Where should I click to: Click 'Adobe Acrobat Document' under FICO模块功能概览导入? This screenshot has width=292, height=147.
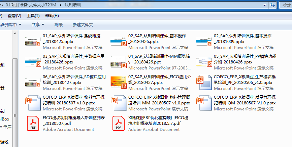68,129
